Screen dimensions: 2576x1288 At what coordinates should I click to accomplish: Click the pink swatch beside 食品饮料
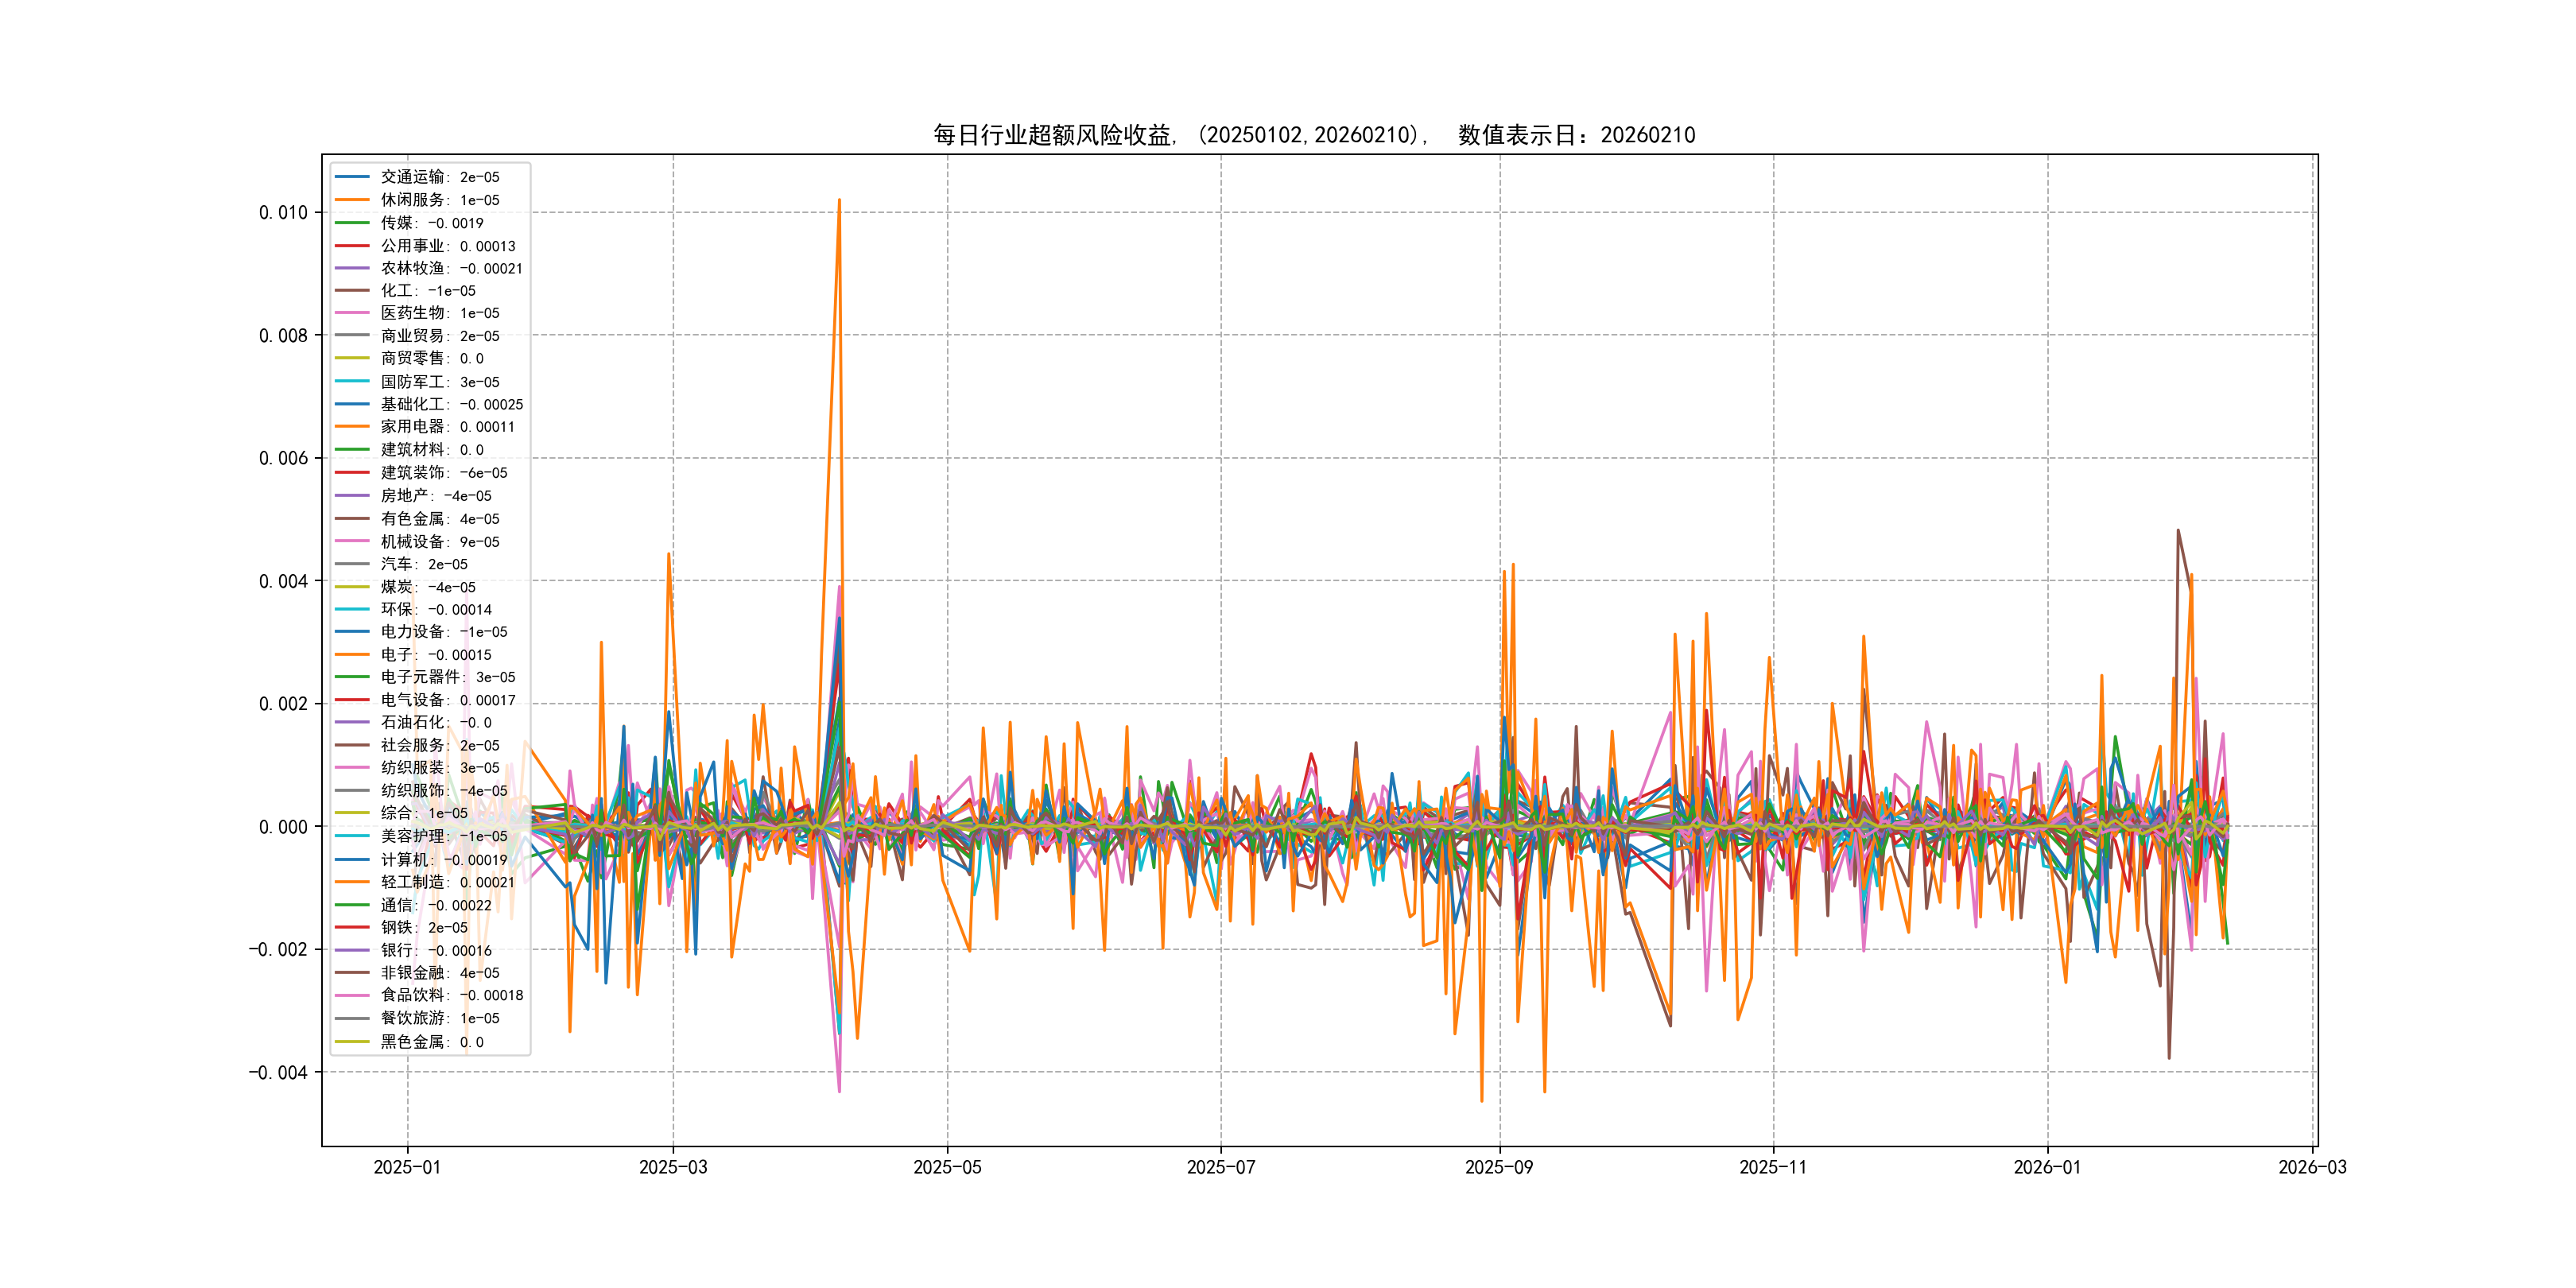[352, 995]
